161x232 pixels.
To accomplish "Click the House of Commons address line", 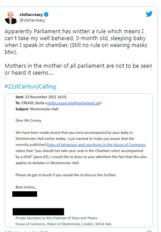I will [x=63, y=224].
